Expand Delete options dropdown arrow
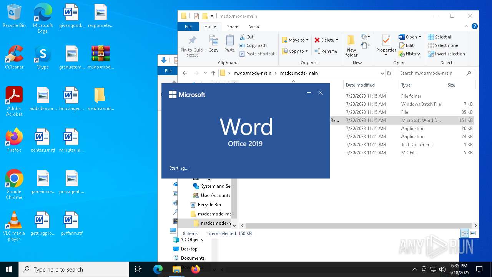Image resolution: width=492 pixels, height=277 pixels. (337, 40)
